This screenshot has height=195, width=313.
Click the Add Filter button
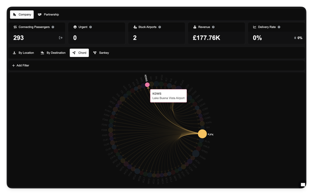pyautogui.click(x=21, y=65)
